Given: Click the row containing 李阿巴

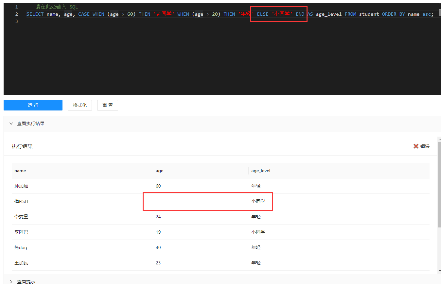Looking at the screenshot, I should (21, 232).
